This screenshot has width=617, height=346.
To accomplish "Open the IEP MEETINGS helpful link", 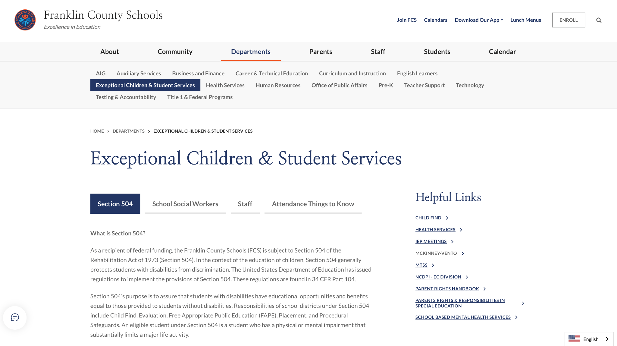I will 431,241.
